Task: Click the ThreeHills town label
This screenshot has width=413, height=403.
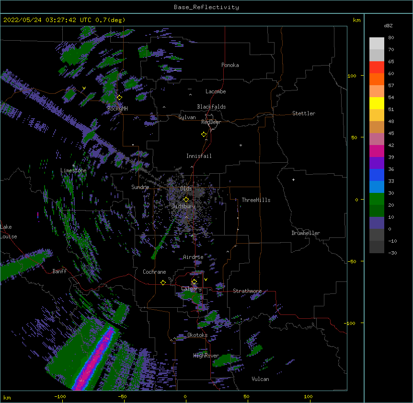Action: pos(256,200)
